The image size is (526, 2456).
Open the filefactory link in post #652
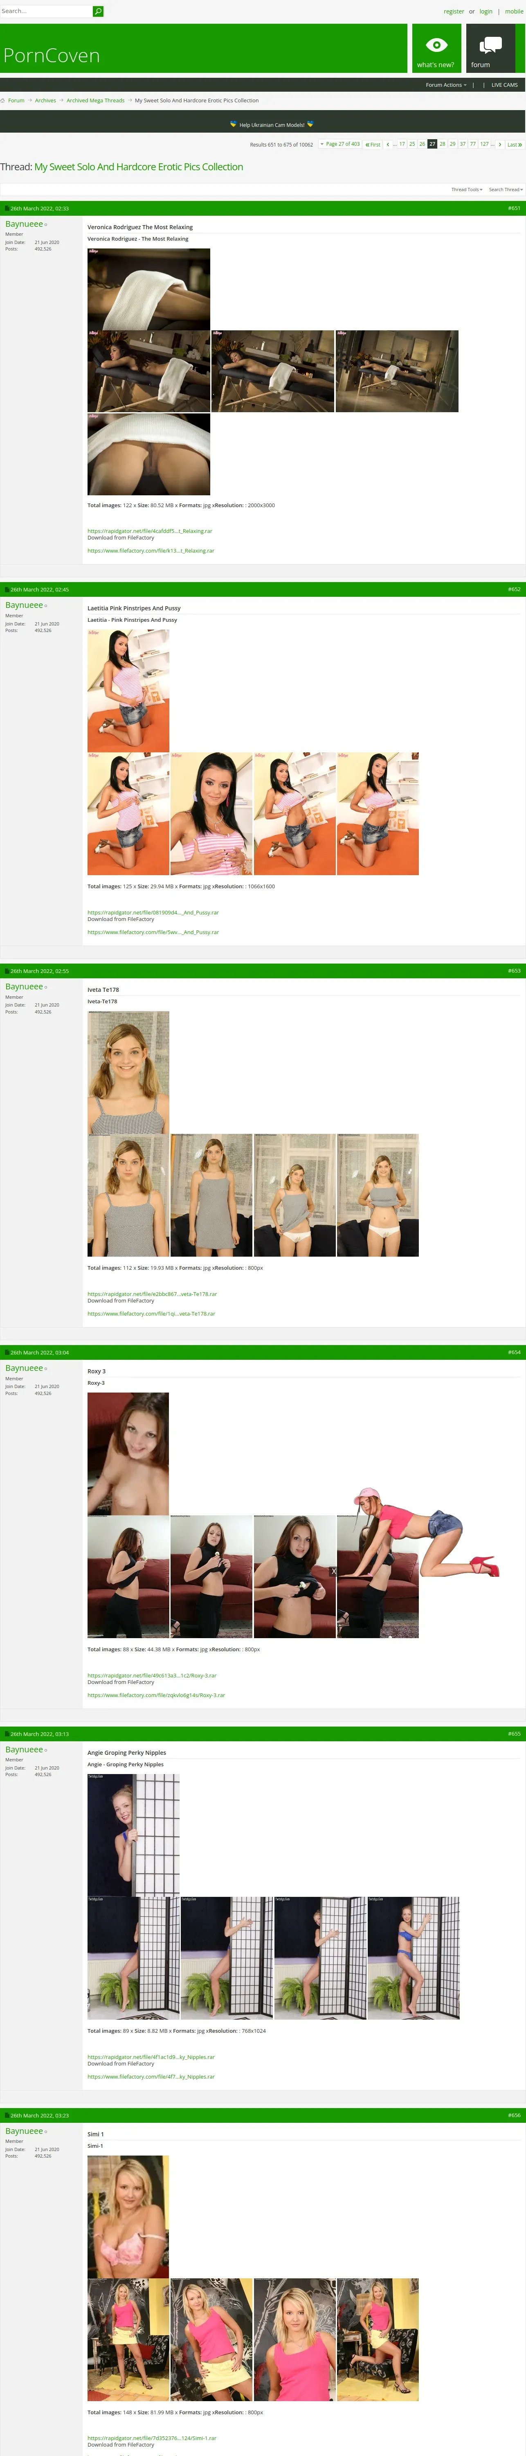point(153,932)
